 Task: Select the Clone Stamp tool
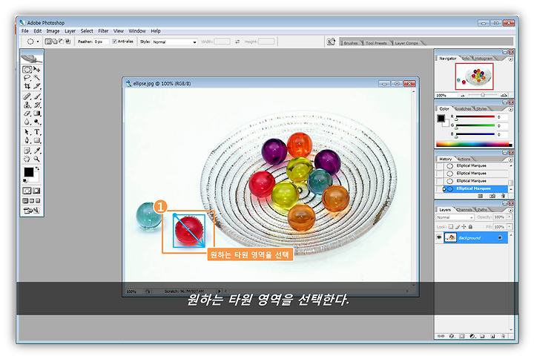(27, 105)
